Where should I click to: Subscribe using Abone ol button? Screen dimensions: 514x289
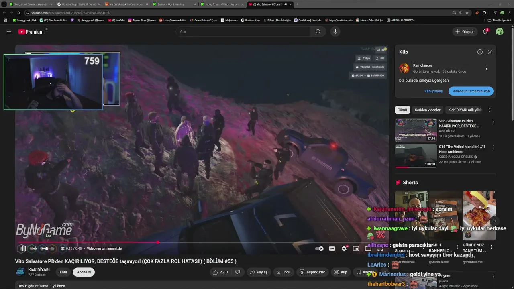click(84, 272)
